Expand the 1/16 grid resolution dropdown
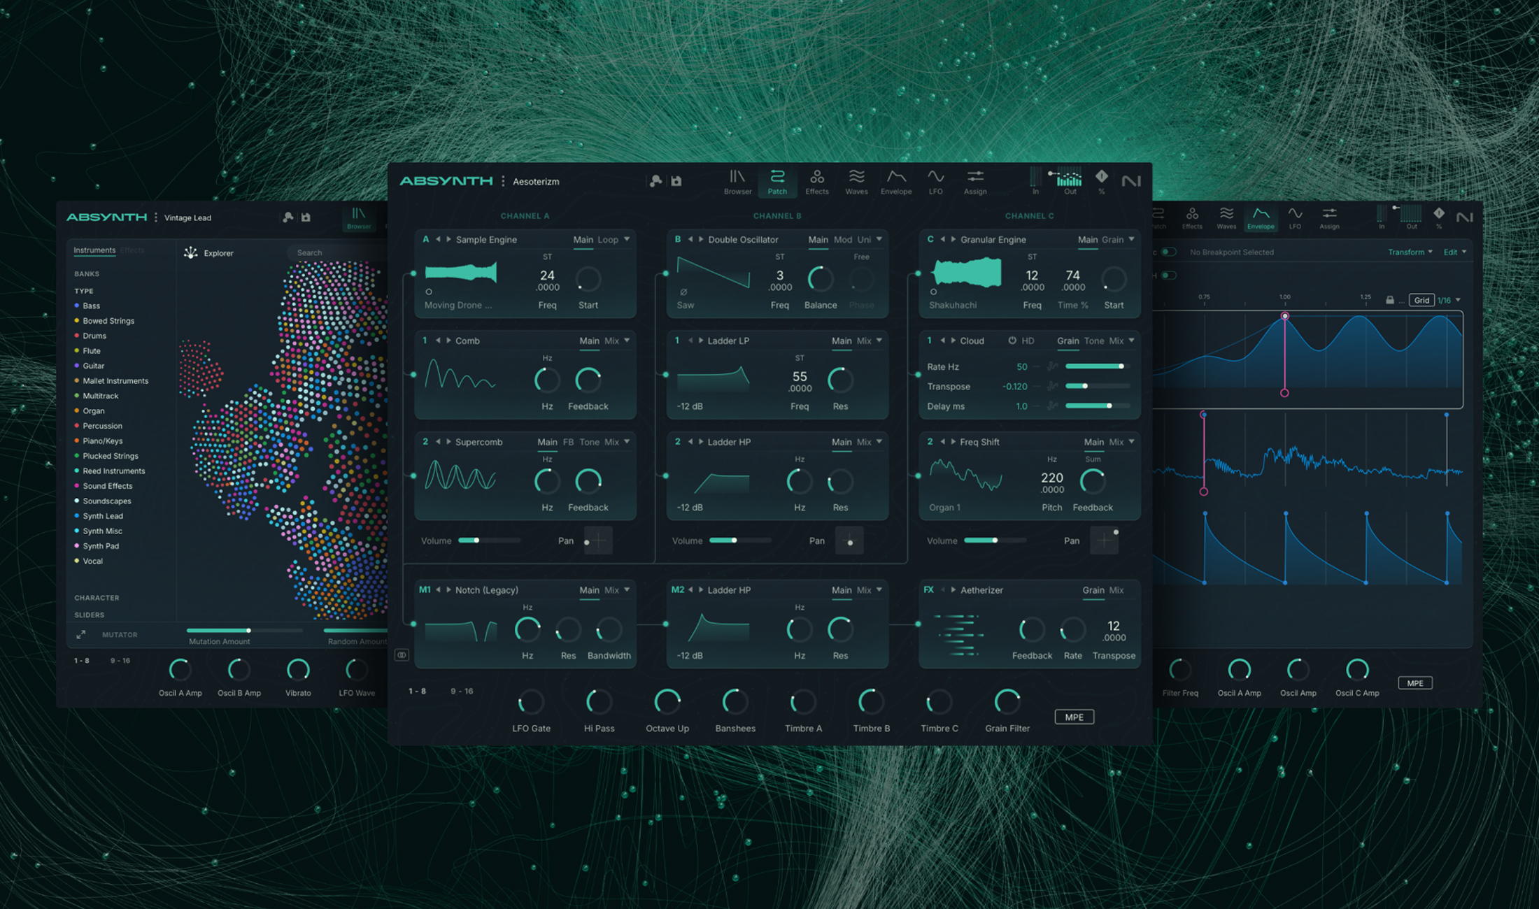1539x909 pixels. (x=1449, y=300)
